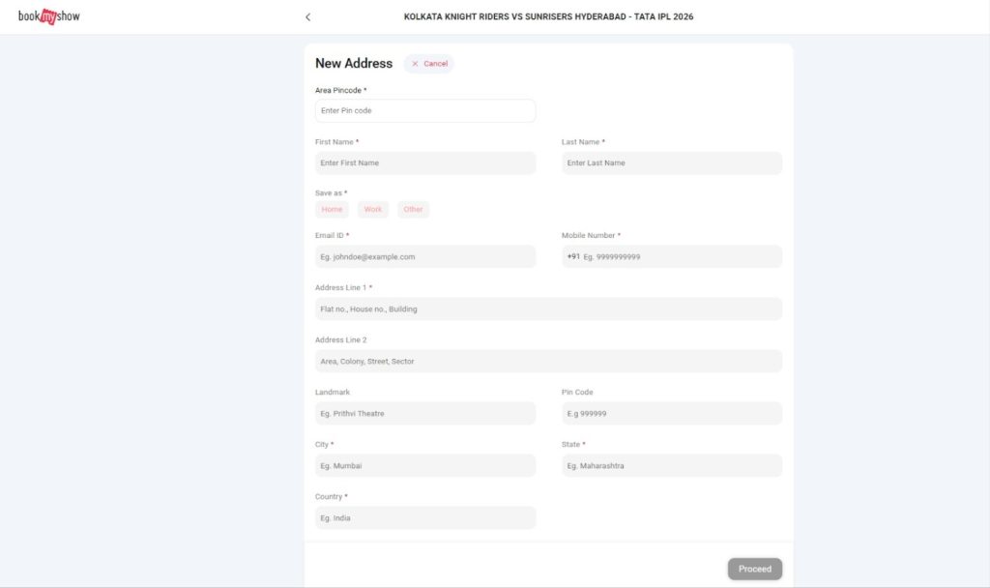Click the City input field
The width and height of the screenshot is (990, 588).
[x=425, y=465]
